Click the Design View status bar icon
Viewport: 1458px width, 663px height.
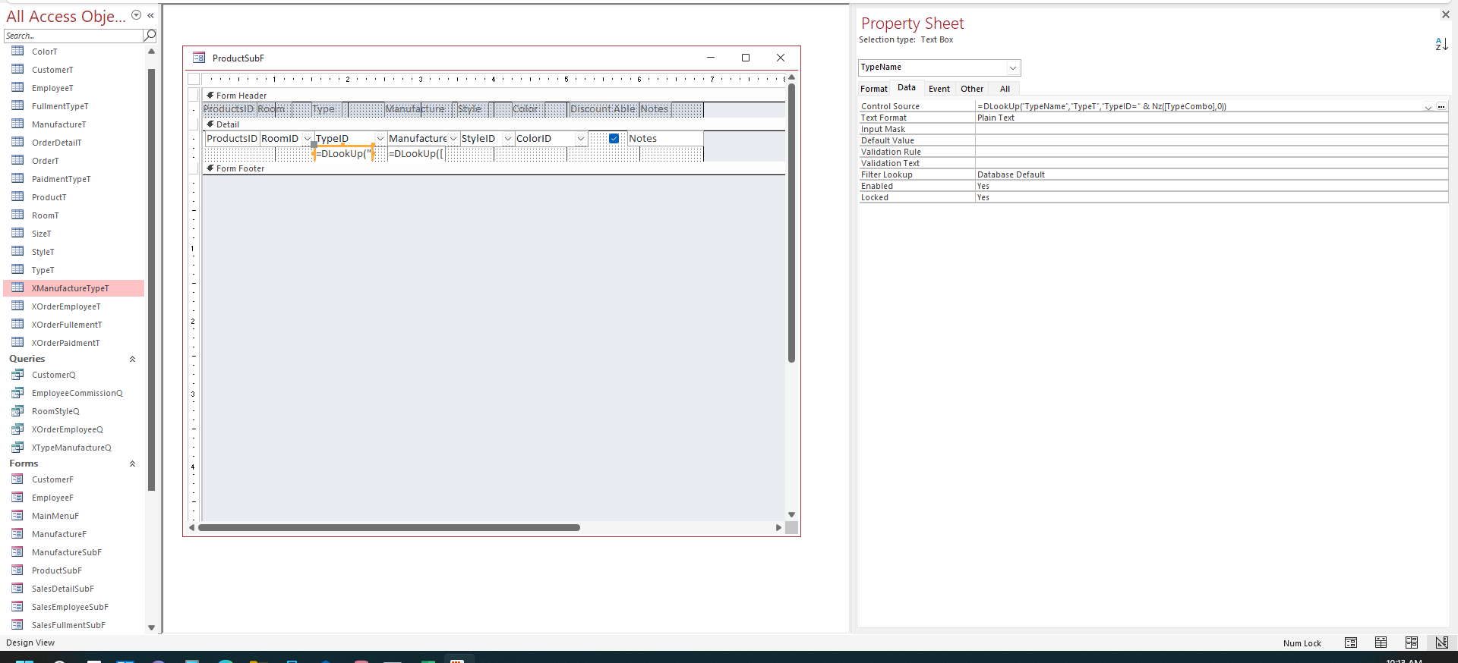(1441, 643)
